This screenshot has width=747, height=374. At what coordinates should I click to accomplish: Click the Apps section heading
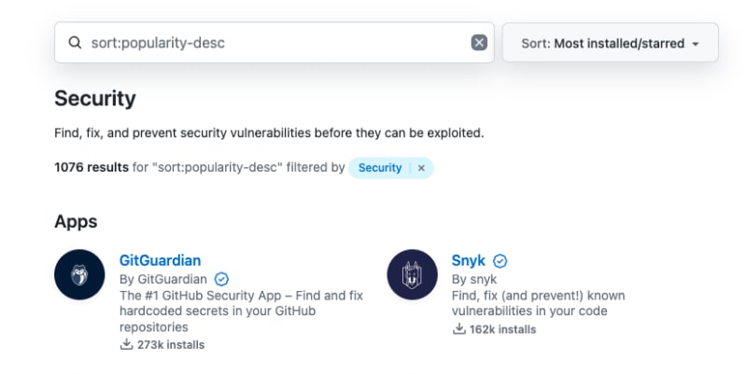[76, 222]
